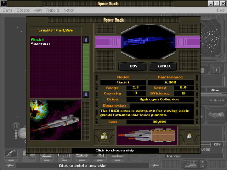This screenshot has width=227, height=170.
Task: Click previous ship icon left of cargo preview
Action: [104, 136]
